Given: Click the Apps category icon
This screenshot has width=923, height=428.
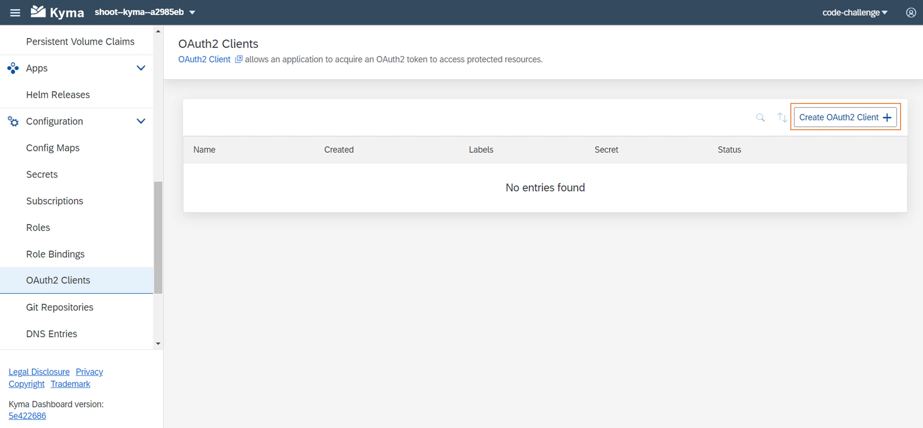Looking at the screenshot, I should [x=13, y=68].
